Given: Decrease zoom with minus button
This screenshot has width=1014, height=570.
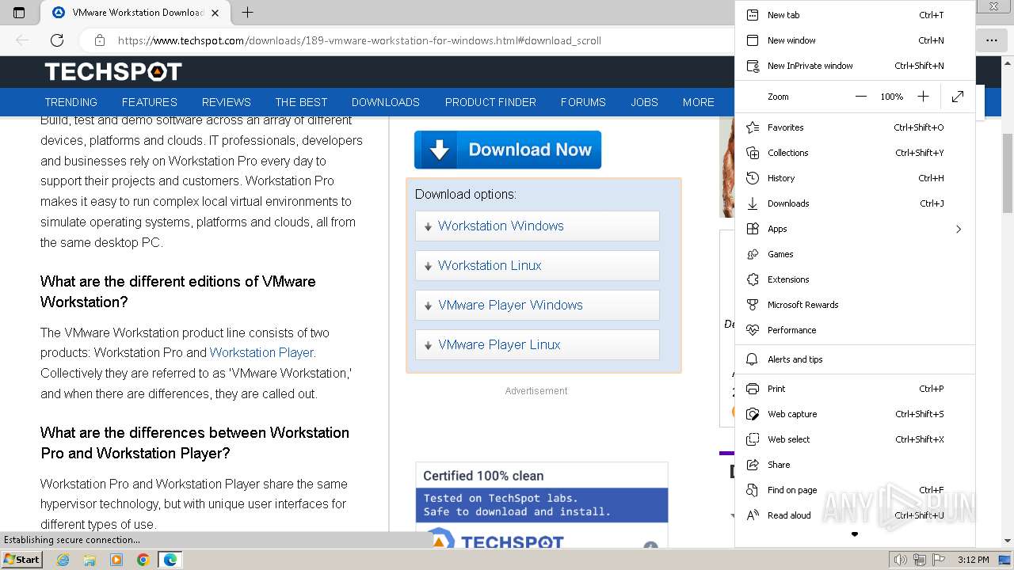Looking at the screenshot, I should click(861, 97).
